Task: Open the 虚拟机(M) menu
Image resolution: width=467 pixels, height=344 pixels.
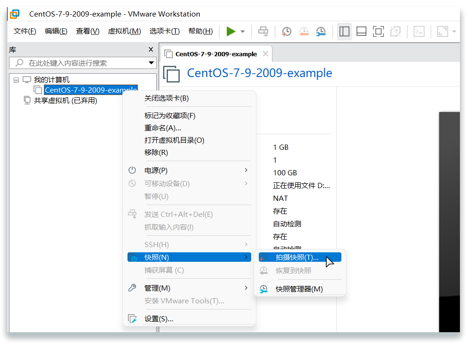Action: click(125, 31)
